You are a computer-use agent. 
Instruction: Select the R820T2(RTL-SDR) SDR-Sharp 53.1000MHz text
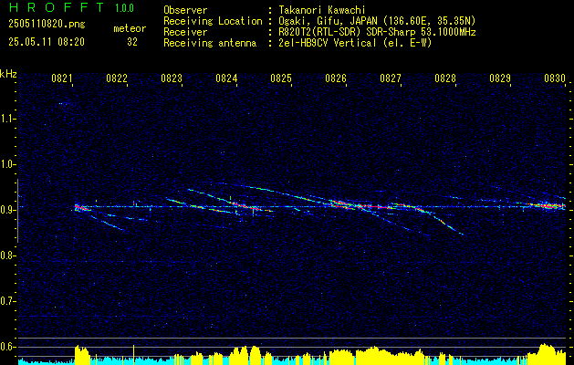point(377,32)
